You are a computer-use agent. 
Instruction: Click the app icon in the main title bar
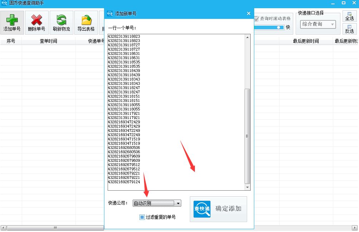[4, 2]
